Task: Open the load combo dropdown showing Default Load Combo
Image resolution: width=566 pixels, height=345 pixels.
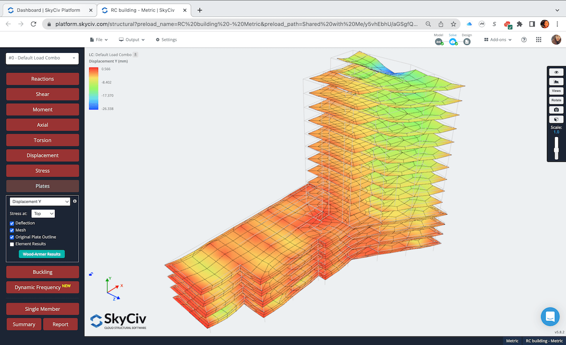Action: [42, 58]
